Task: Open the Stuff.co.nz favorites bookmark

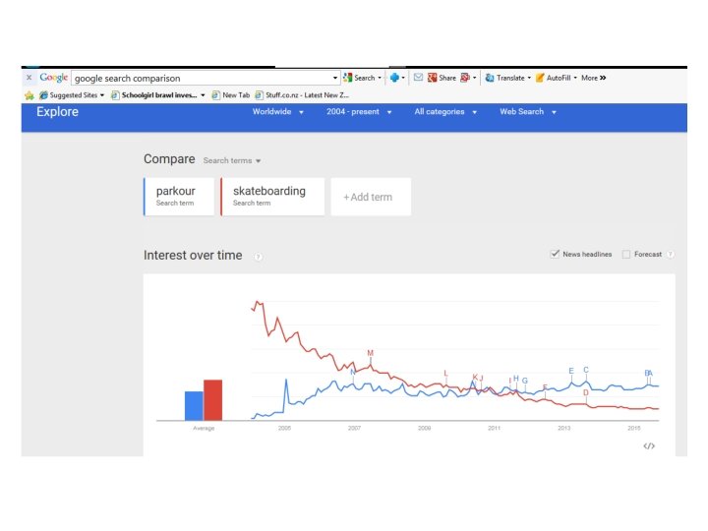Action: pos(302,95)
